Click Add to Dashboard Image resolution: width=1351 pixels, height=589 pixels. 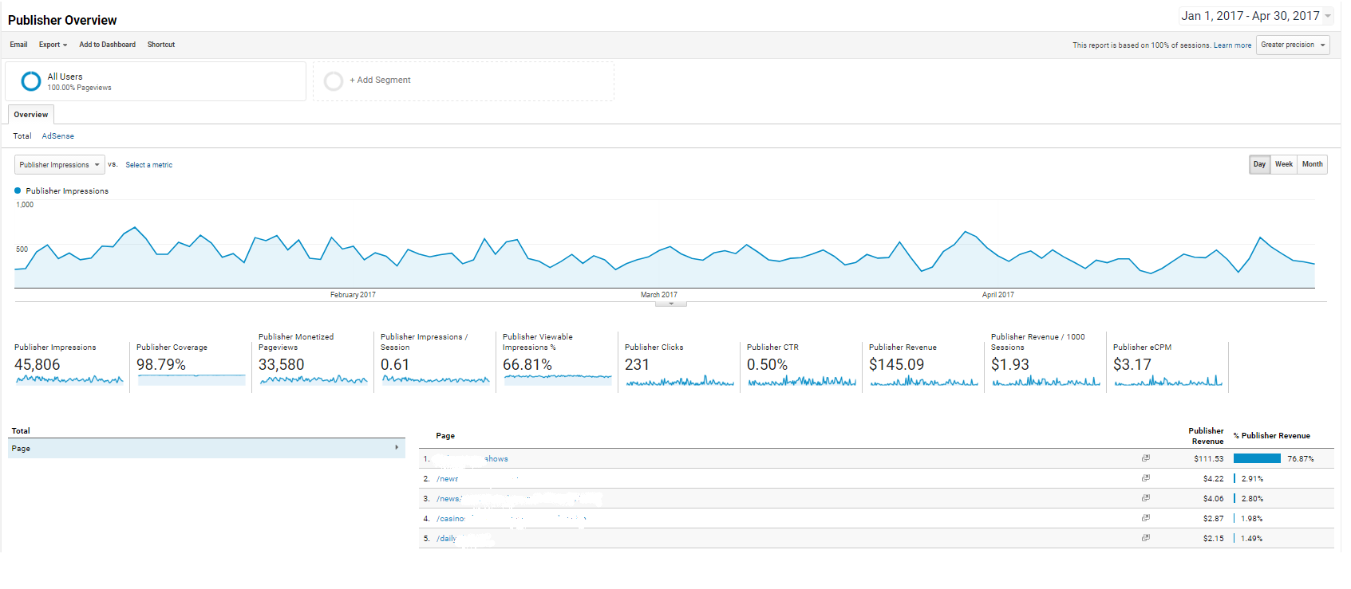click(x=107, y=45)
